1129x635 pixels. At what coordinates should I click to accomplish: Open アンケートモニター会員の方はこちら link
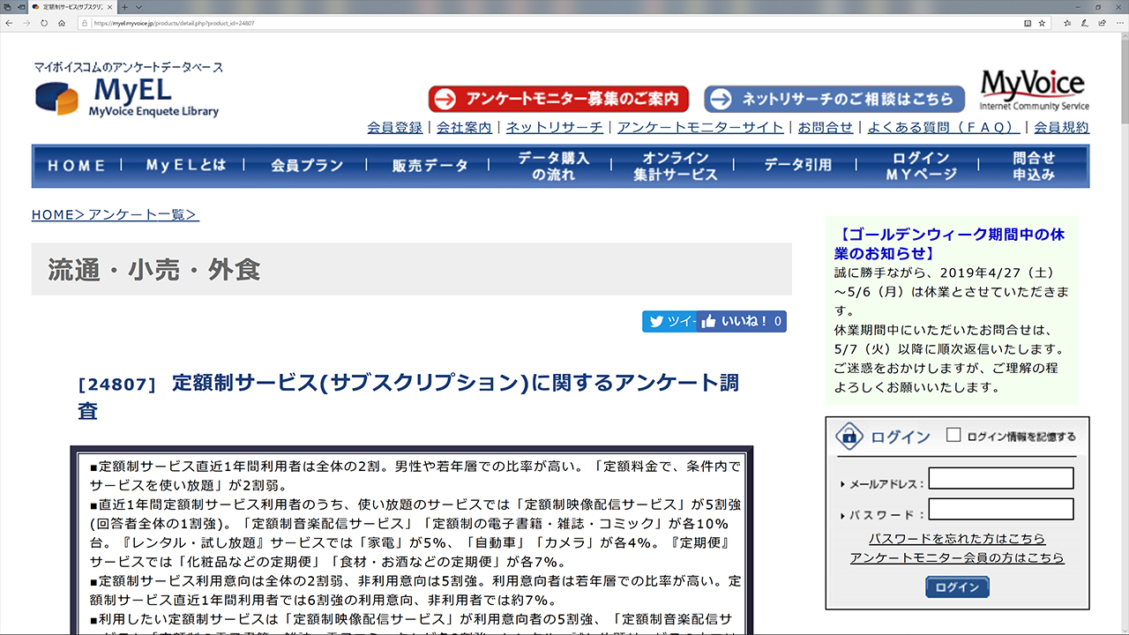(x=957, y=558)
